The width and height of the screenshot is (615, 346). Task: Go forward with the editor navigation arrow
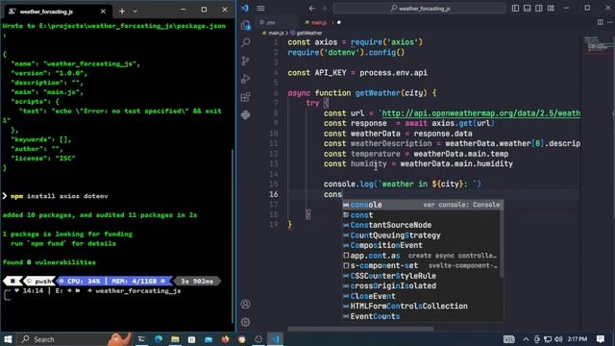tap(324, 9)
